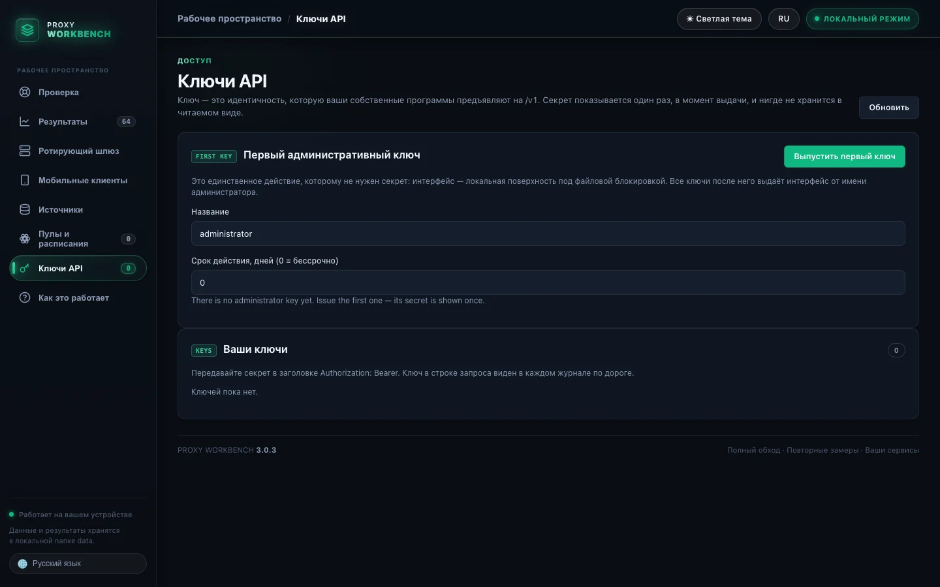
Task: Click the Первый административный ключ heading
Action: (x=332, y=155)
